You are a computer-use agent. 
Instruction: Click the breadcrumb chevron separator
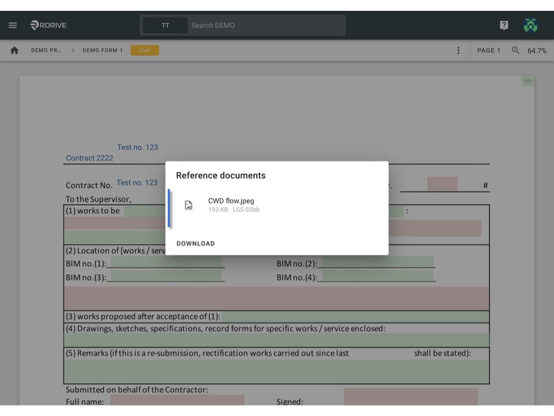[x=73, y=50]
